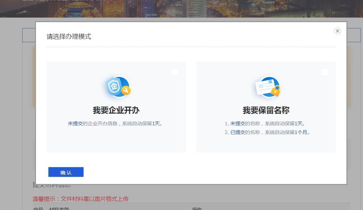Check the checkbox on the 我要企业开办 card
The image size is (363, 210).
pos(175,72)
